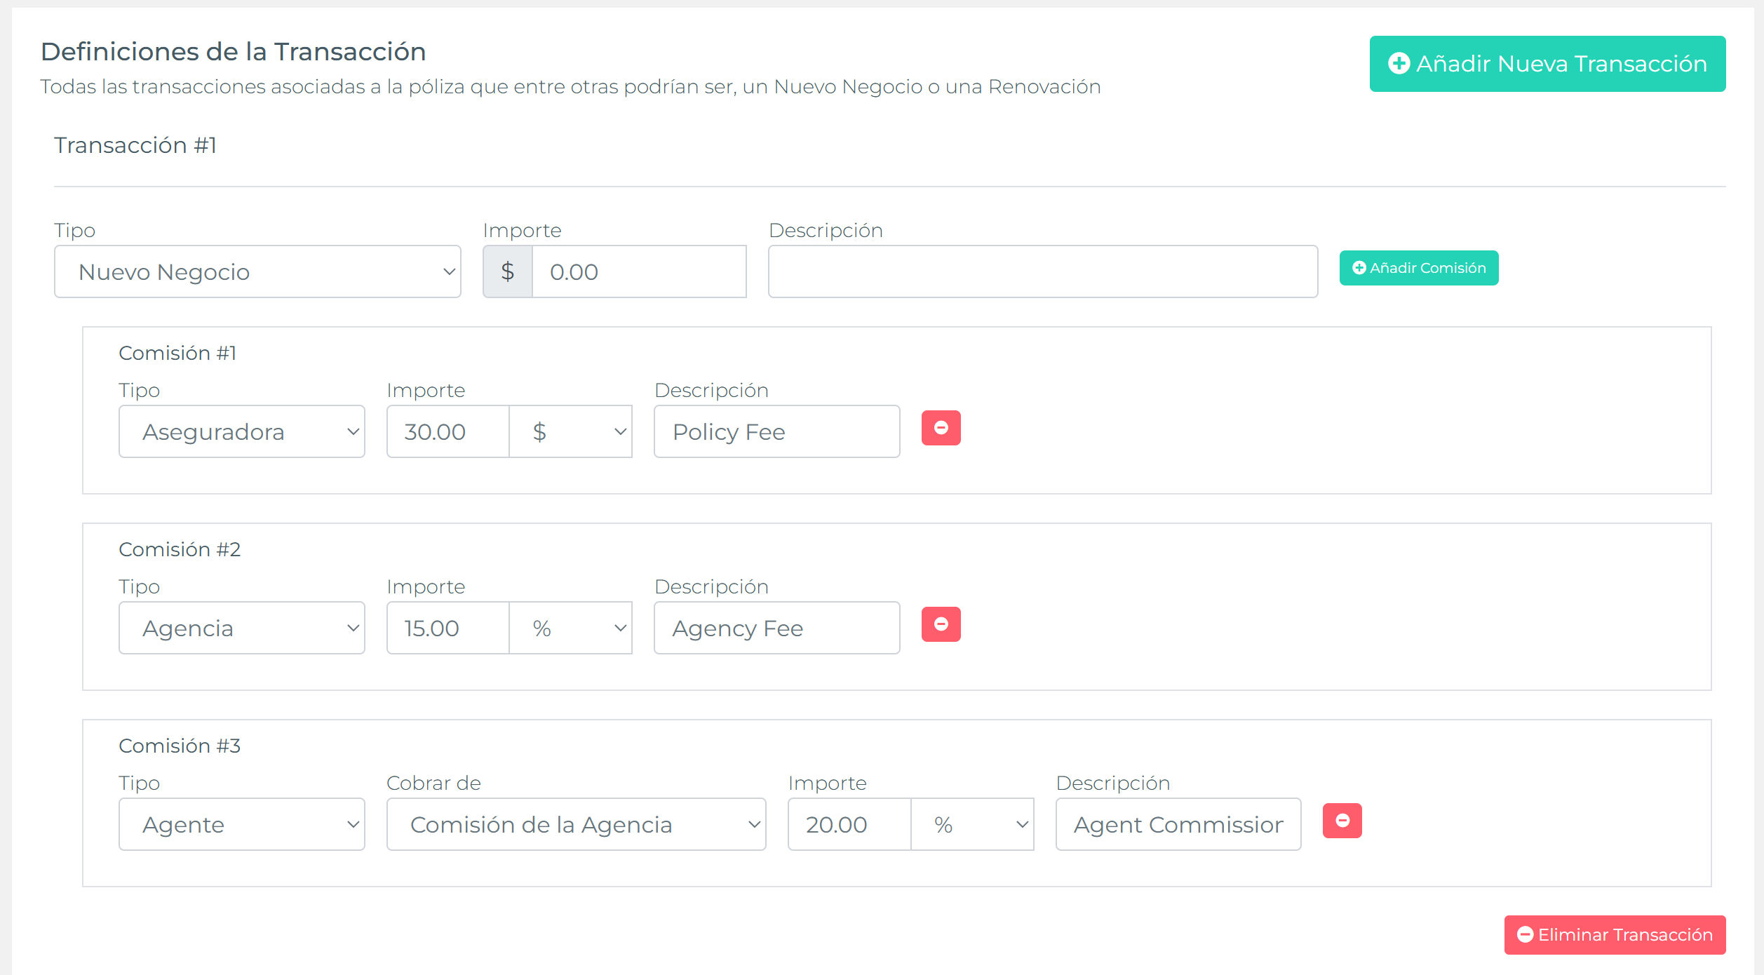The height and width of the screenshot is (975, 1764).
Task: Remove Comisión #1 with red minus icon
Action: [x=941, y=428]
